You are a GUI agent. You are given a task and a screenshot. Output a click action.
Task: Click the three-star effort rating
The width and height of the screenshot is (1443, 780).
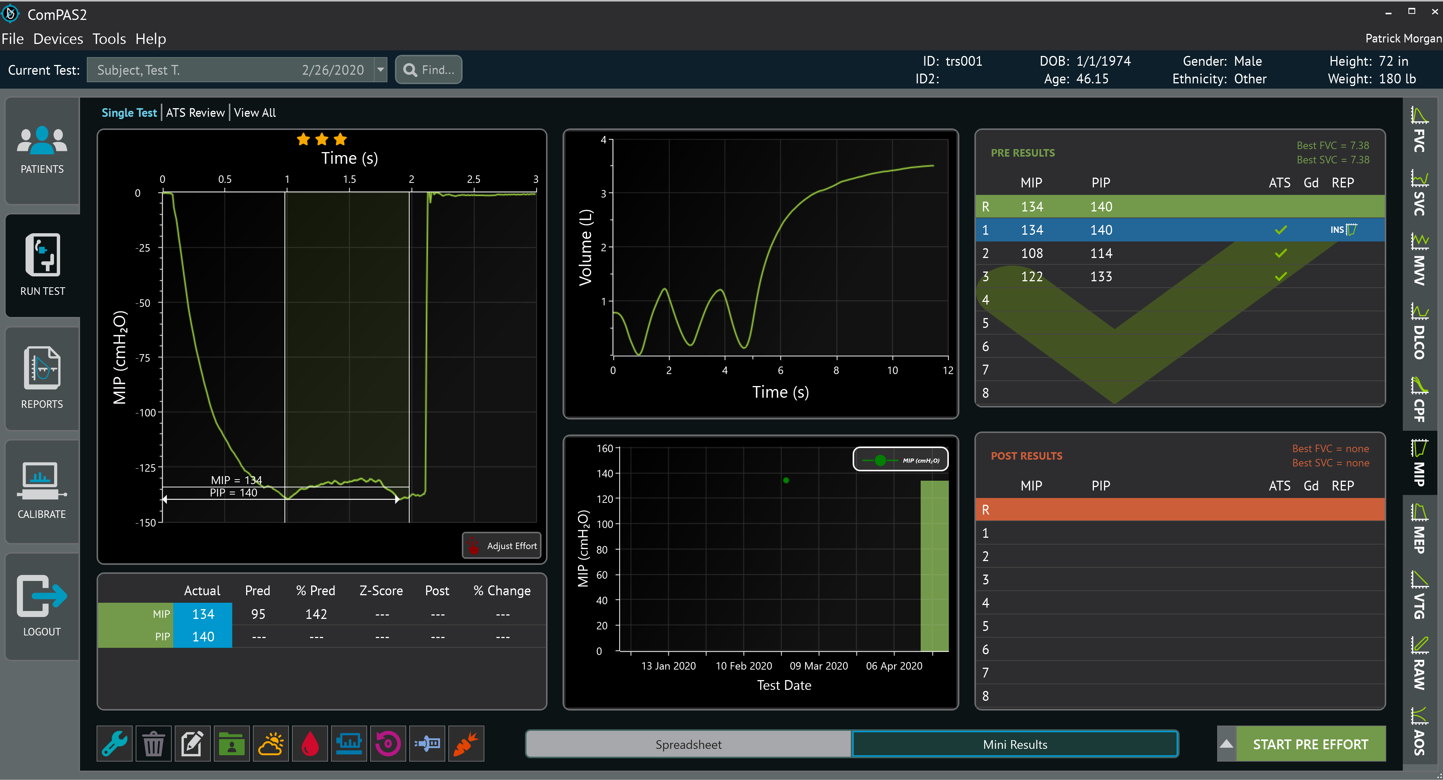click(322, 139)
